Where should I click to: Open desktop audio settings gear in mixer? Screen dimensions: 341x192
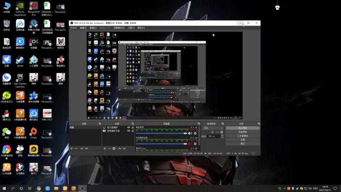click(195, 133)
